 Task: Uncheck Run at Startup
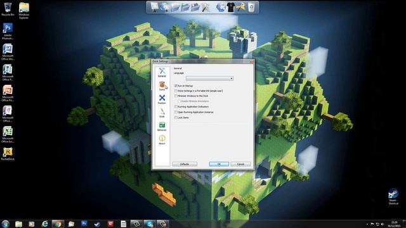(176, 85)
